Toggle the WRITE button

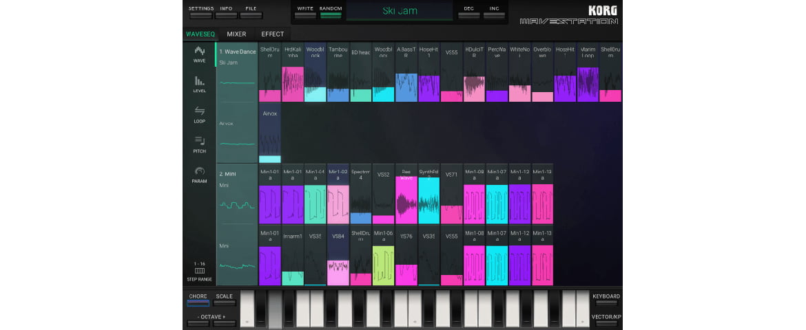305,12
